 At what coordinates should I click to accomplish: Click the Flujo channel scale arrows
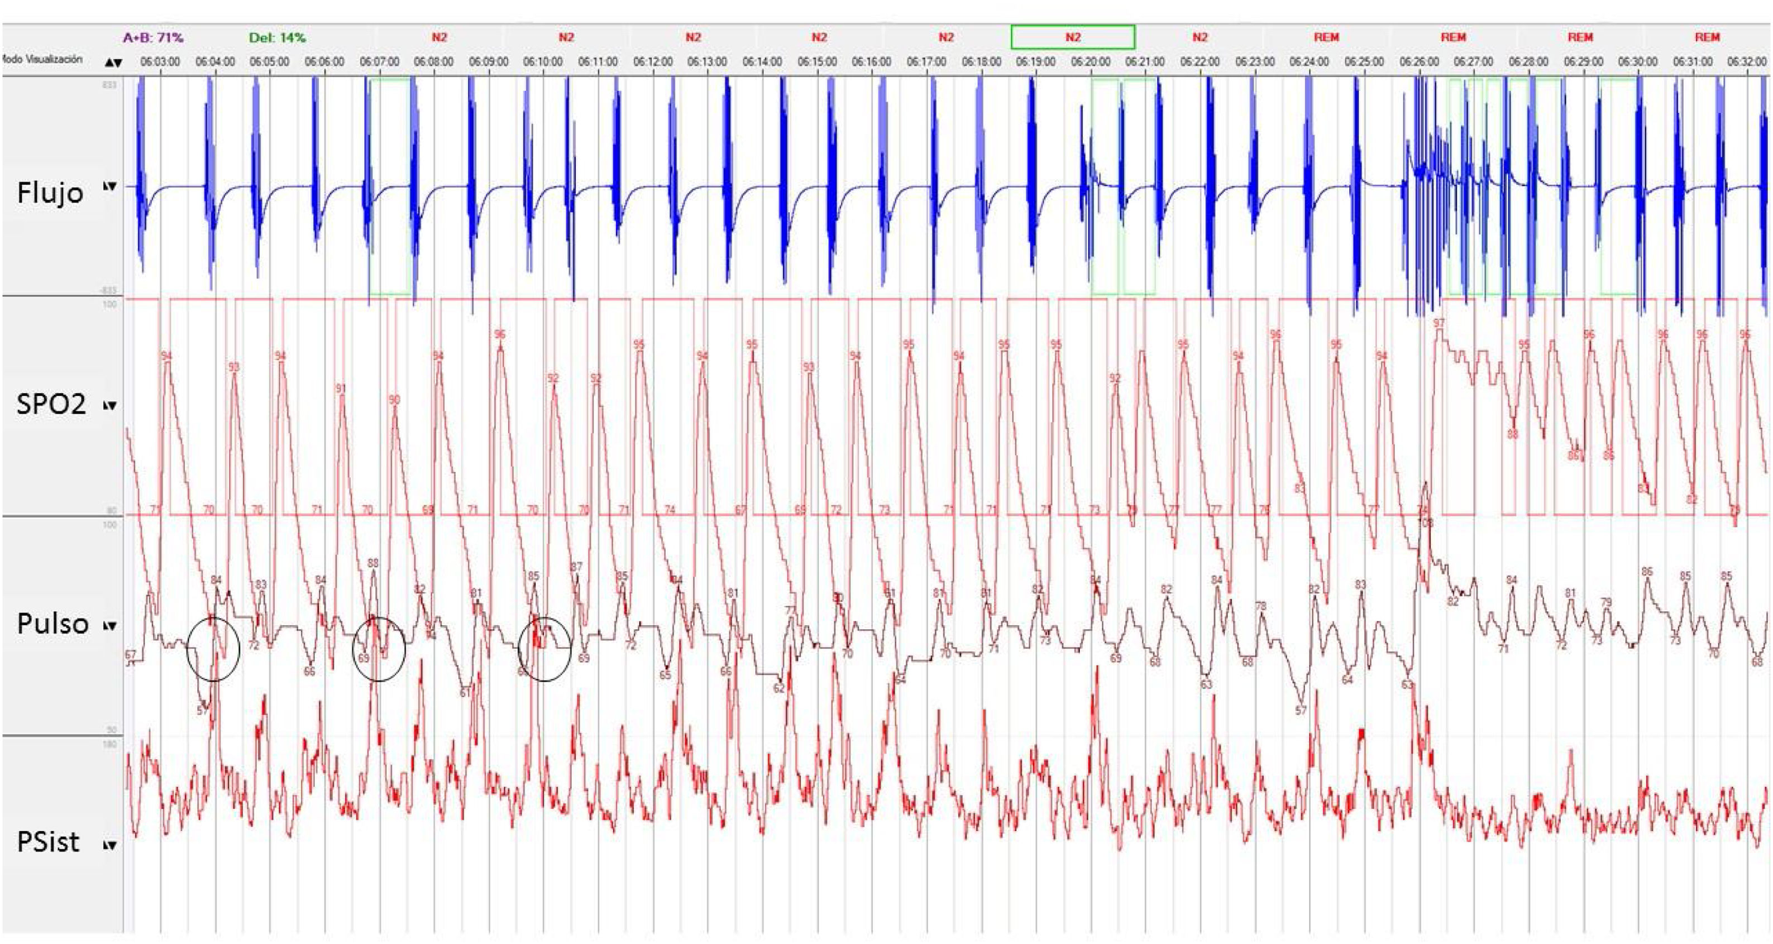click(x=109, y=186)
